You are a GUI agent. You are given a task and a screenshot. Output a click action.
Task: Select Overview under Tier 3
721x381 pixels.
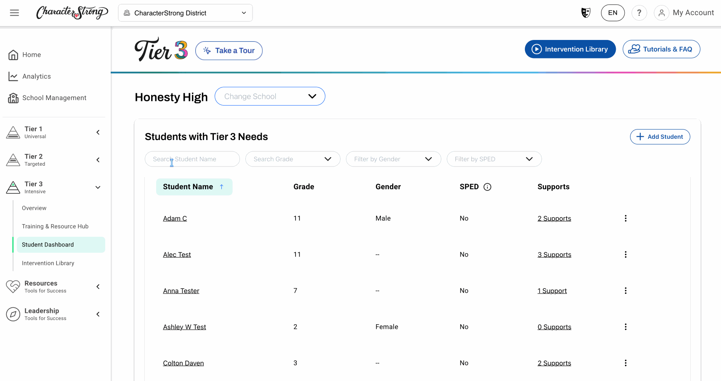tap(34, 208)
